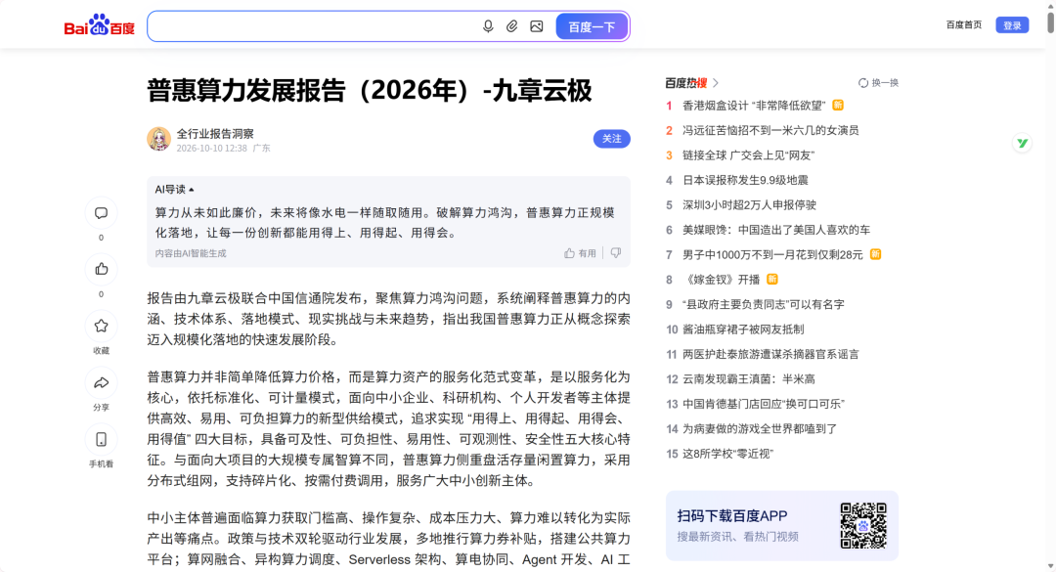Click the Baidu APP QR code
This screenshot has width=1056, height=572.
click(x=862, y=525)
